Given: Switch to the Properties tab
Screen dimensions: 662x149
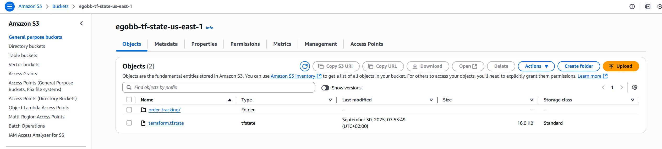Looking at the screenshot, I should [x=204, y=44].
